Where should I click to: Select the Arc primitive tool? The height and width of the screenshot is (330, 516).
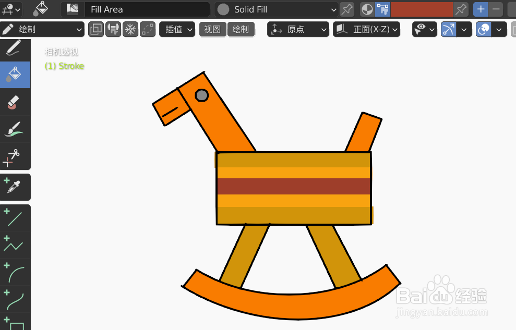point(15,272)
